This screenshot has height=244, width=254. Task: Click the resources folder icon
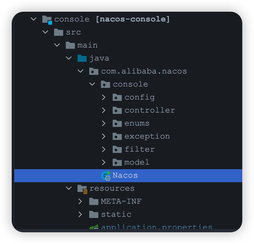pos(82,189)
